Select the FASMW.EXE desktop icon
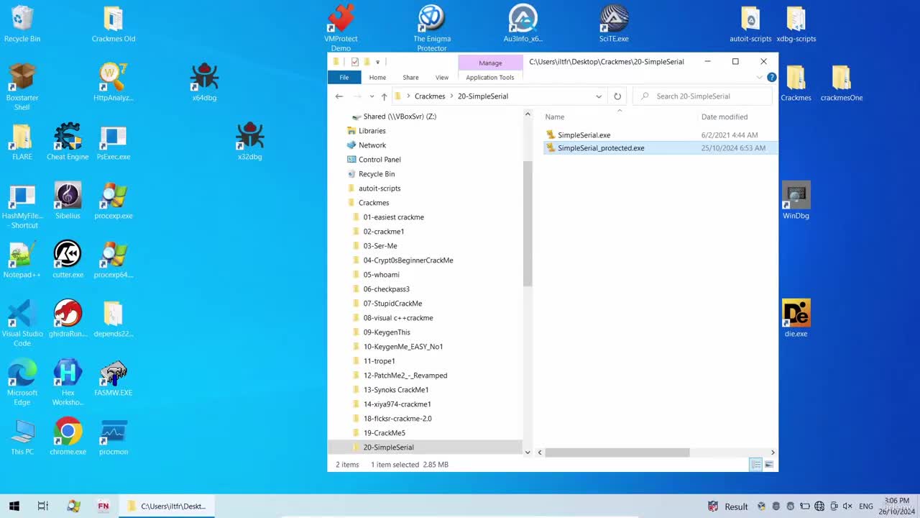 click(x=113, y=376)
